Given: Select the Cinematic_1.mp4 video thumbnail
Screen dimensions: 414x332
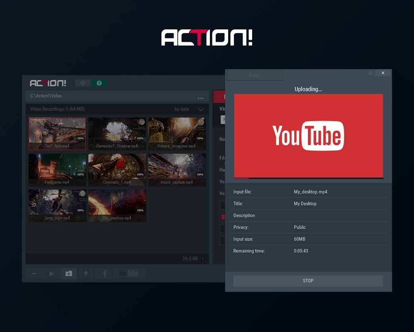Looking at the screenshot, I should click(117, 169).
